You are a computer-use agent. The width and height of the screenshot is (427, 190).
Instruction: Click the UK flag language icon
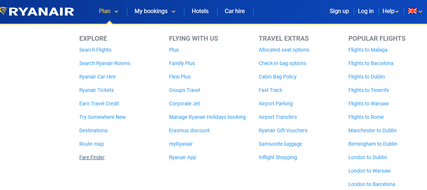[x=412, y=11]
